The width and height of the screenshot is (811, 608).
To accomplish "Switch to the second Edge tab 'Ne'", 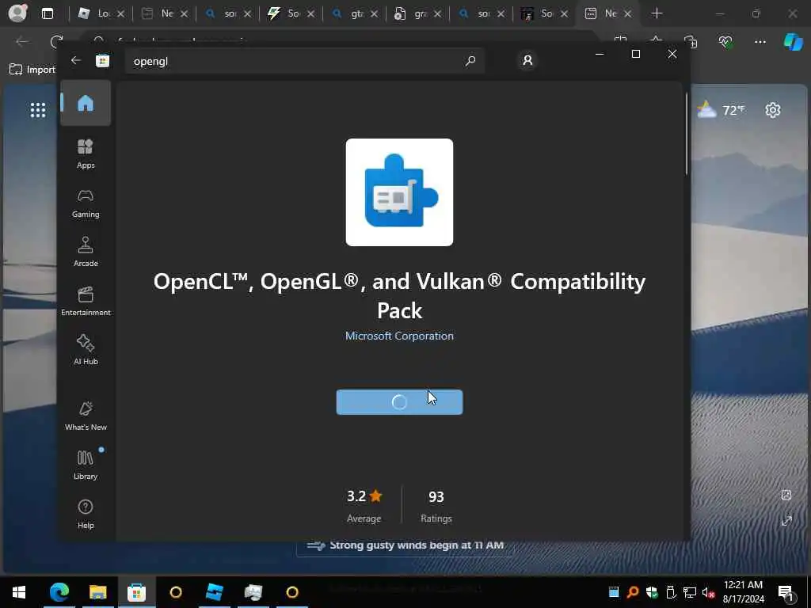I will pos(164,13).
